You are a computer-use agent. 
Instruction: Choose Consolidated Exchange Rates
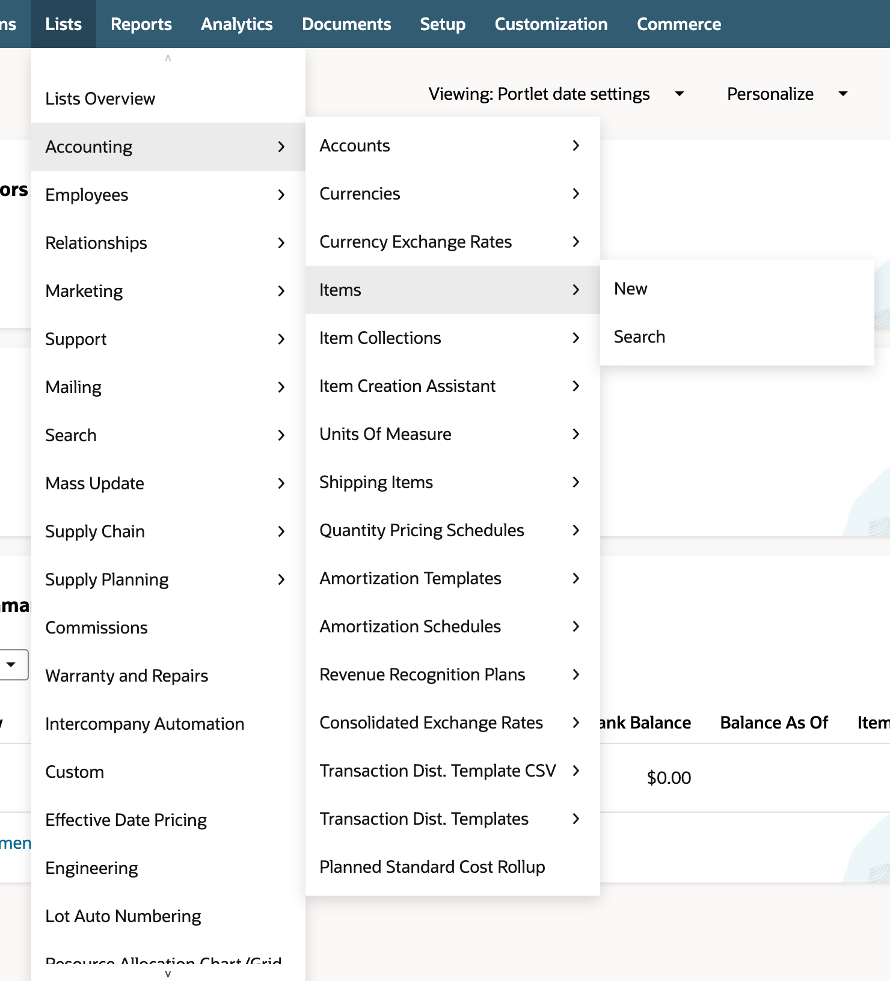click(453, 723)
